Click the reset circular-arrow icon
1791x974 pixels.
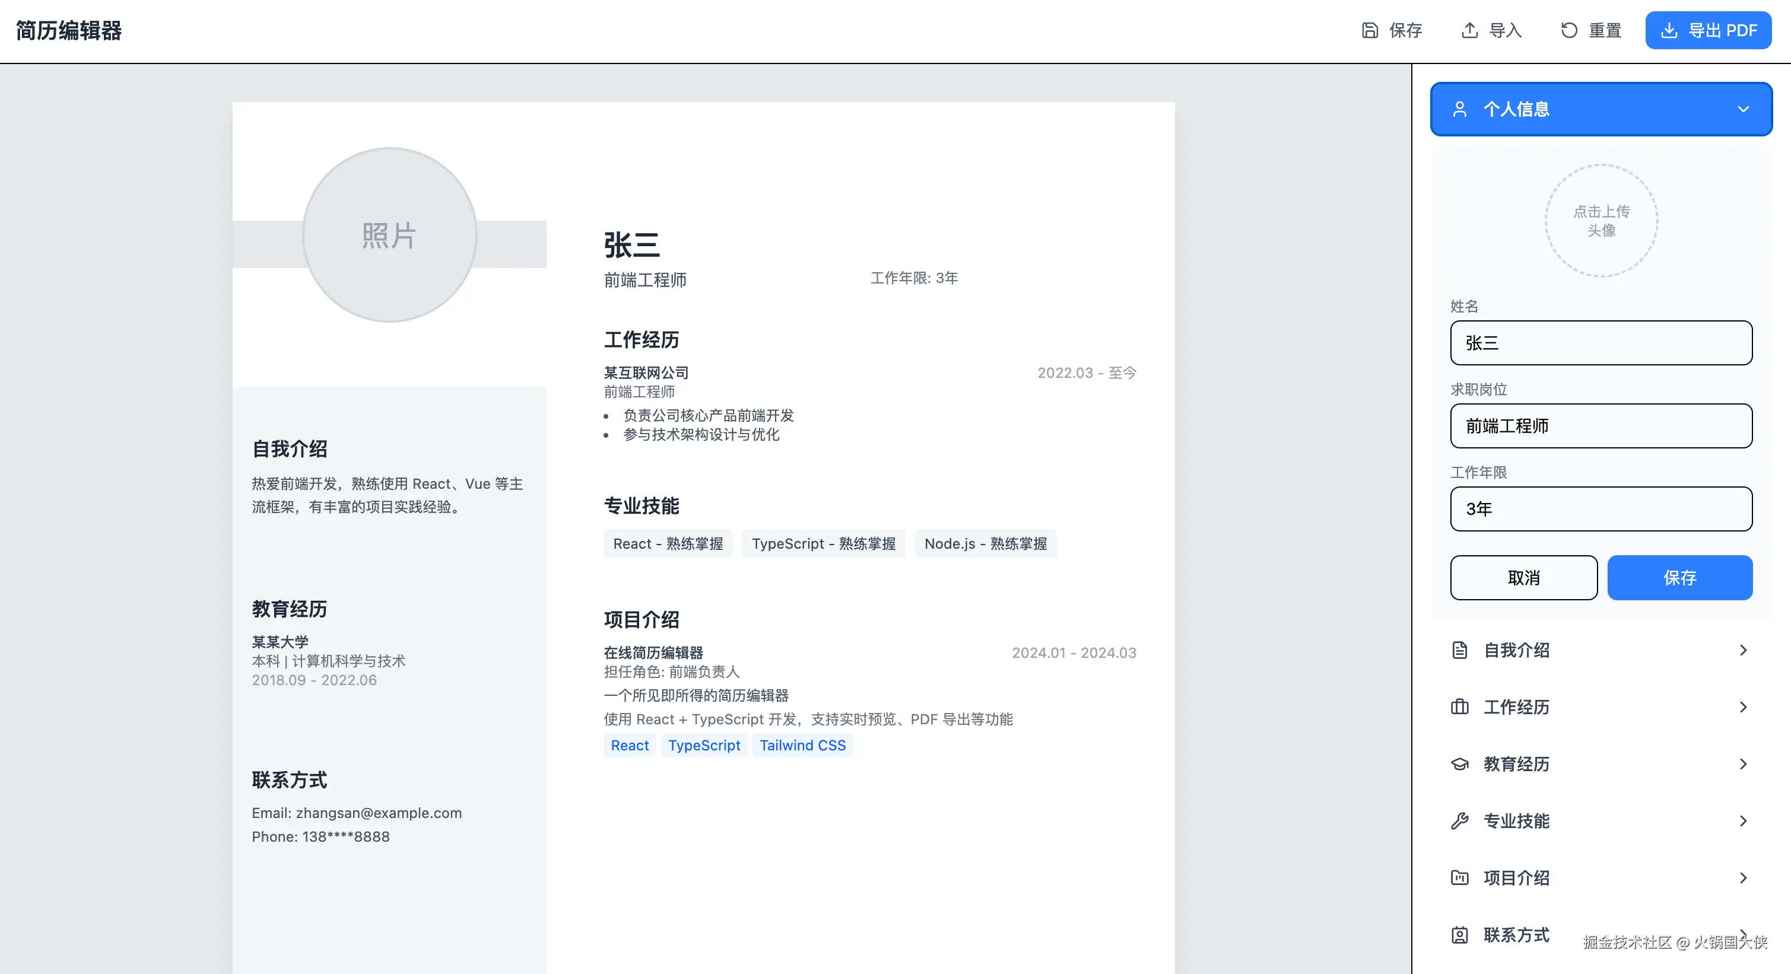point(1568,31)
